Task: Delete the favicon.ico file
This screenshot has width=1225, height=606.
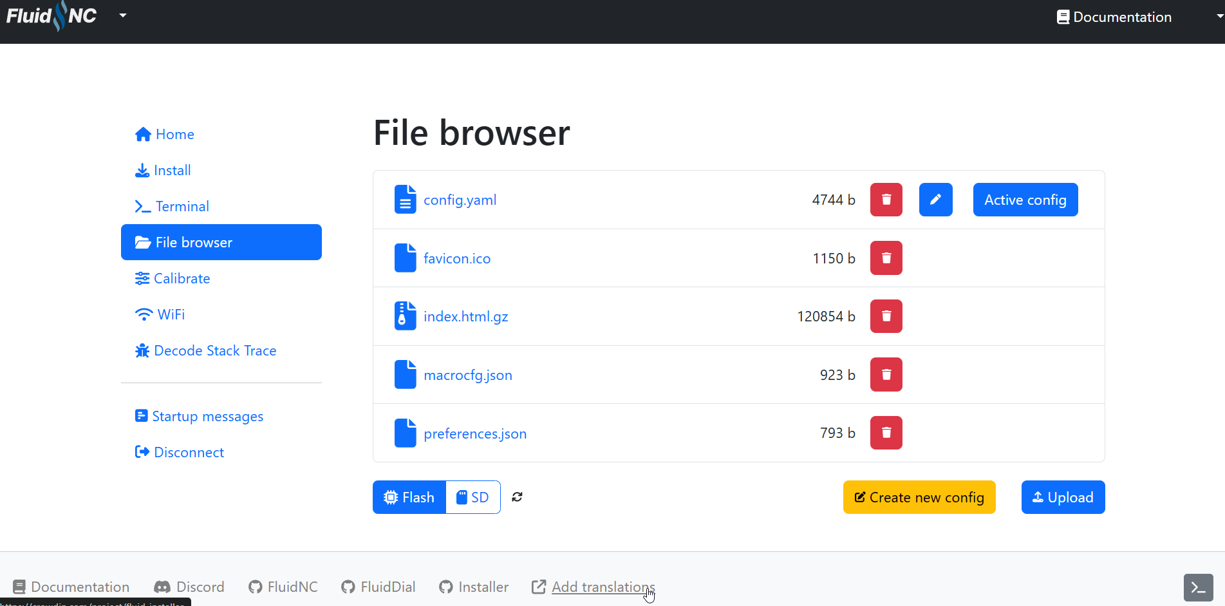Action: (x=886, y=258)
